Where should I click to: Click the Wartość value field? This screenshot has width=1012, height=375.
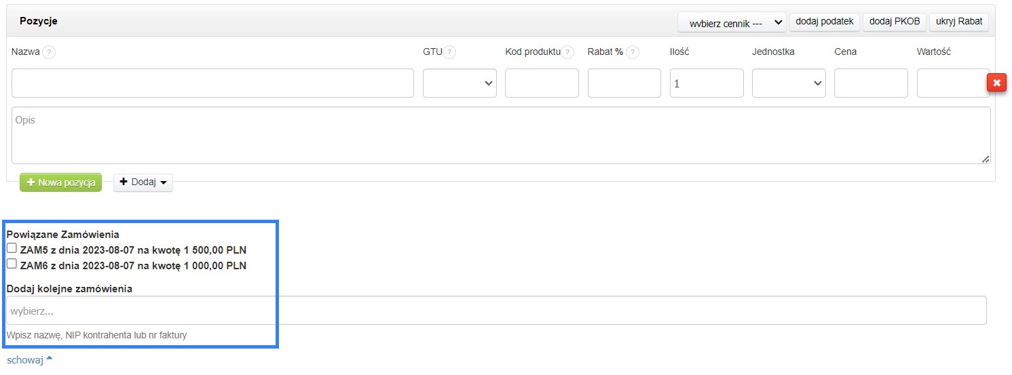pyautogui.click(x=952, y=83)
